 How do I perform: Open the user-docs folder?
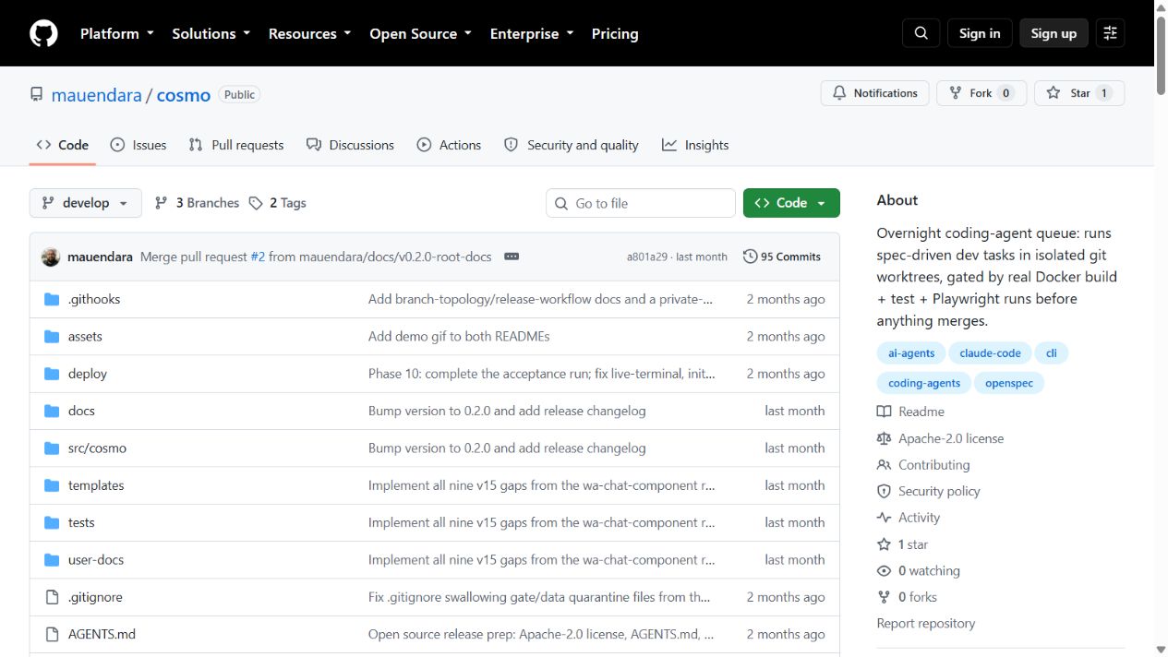(96, 560)
